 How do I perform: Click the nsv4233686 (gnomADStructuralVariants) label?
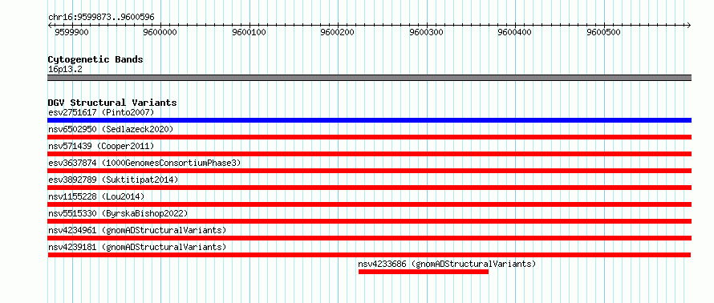(x=447, y=264)
